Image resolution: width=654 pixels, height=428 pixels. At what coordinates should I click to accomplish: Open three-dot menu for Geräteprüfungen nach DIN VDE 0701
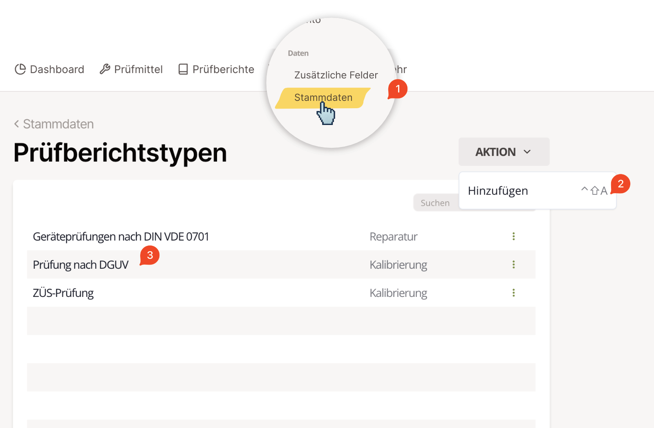(513, 236)
